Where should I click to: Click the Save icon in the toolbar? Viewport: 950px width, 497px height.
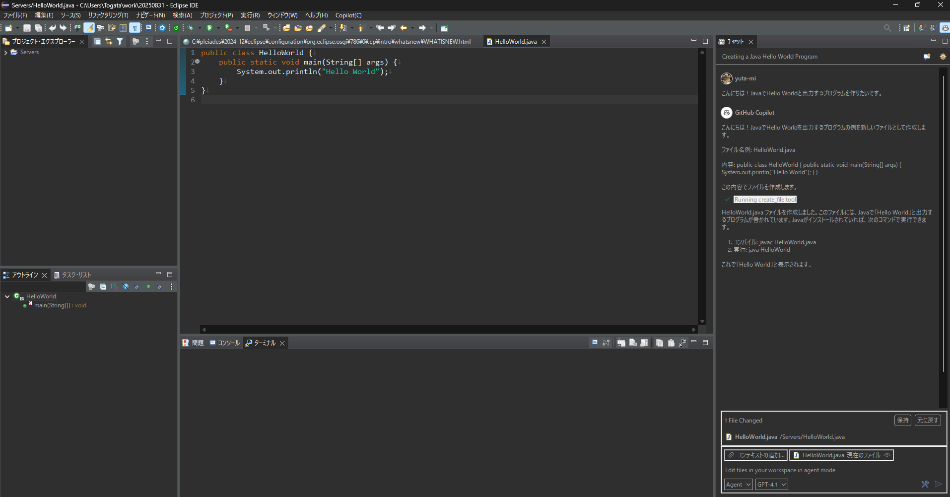pos(27,28)
